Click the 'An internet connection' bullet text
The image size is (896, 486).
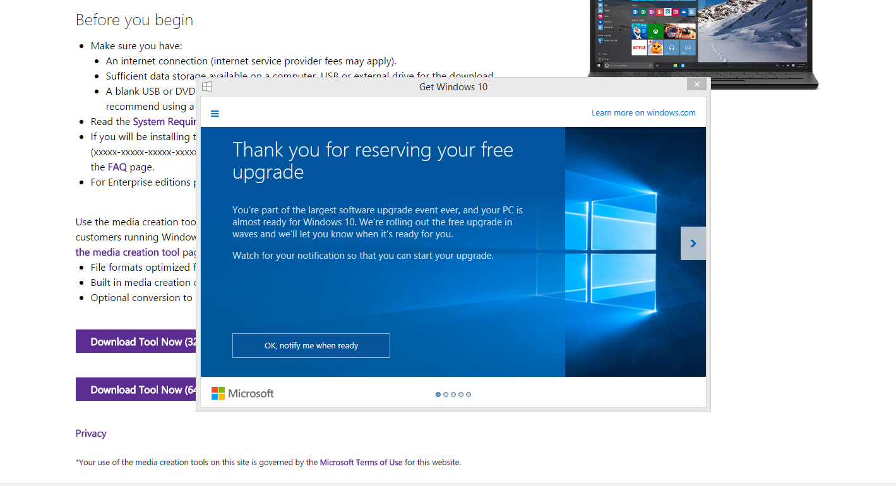pos(251,61)
